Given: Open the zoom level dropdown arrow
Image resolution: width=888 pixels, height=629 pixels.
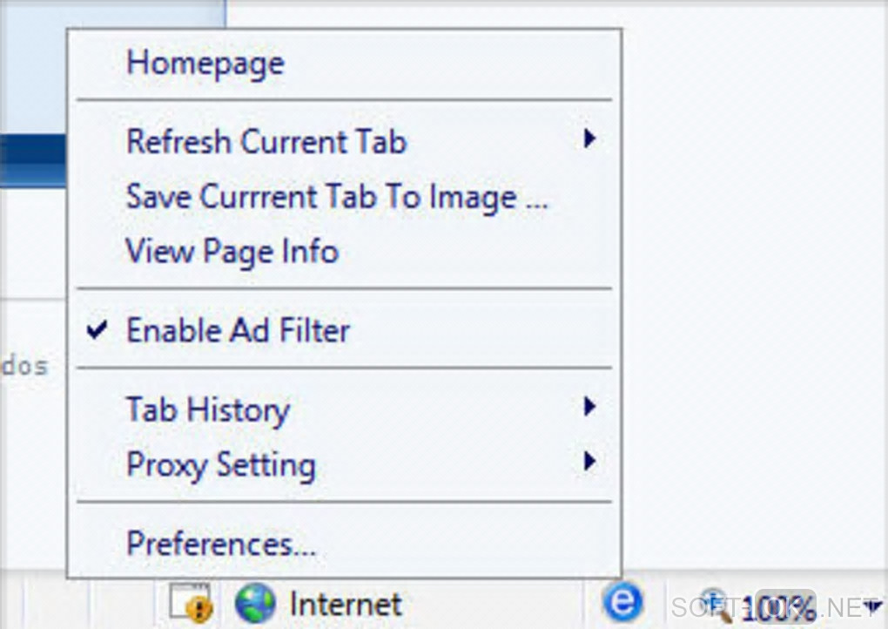Looking at the screenshot, I should click(x=873, y=605).
